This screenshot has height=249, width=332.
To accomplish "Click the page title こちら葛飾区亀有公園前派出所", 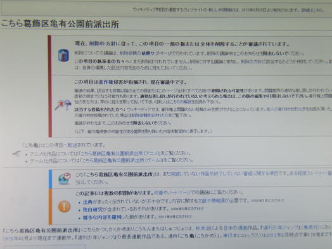I will tap(60, 24).
